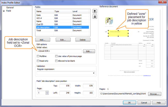Click the Height zone position field

click(88, 93)
